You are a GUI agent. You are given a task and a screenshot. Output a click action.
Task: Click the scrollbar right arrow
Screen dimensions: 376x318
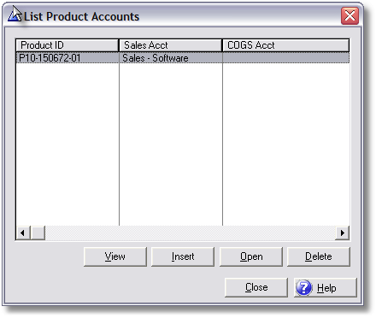click(x=342, y=233)
